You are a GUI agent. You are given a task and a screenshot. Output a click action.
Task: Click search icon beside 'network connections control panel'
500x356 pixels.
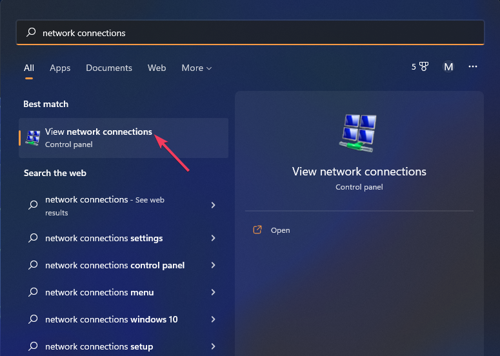33,265
